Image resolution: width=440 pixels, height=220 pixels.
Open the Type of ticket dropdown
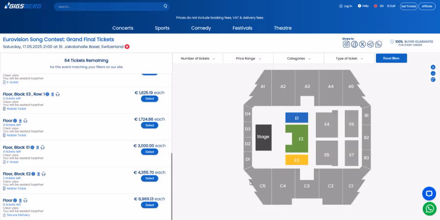[x=350, y=59]
